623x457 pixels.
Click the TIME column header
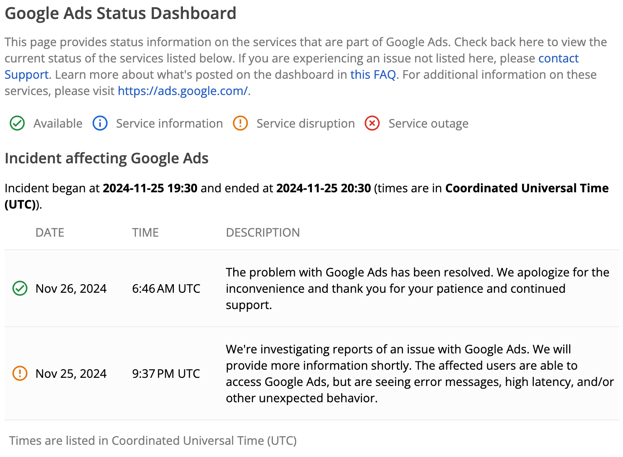(145, 232)
